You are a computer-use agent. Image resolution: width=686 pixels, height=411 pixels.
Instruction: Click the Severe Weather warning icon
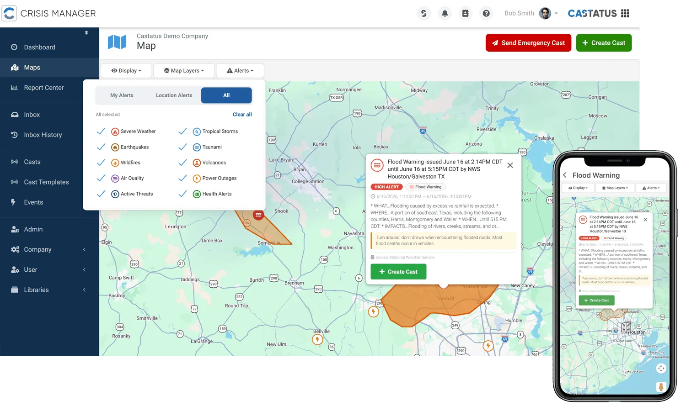point(115,132)
